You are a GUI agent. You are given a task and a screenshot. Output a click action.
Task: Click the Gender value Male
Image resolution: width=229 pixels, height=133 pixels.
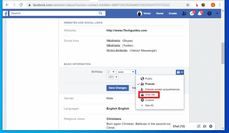110,99
